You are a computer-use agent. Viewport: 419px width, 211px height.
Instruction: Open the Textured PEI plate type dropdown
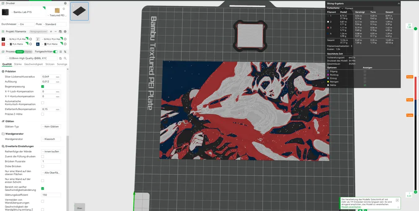[x=57, y=15]
